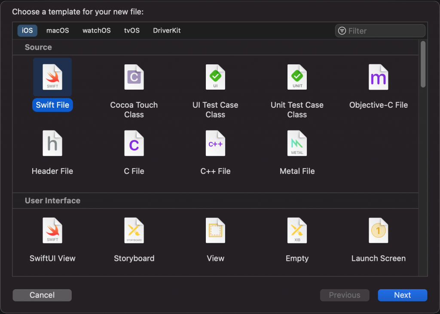Select the Launch Screen template icon
440x314 pixels.
378,230
